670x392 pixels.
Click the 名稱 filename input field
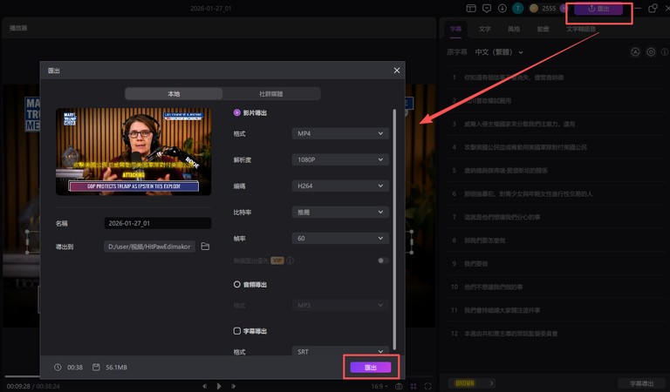(x=157, y=223)
